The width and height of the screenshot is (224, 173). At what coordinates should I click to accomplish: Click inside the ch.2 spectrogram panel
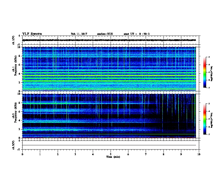click(x=109, y=116)
